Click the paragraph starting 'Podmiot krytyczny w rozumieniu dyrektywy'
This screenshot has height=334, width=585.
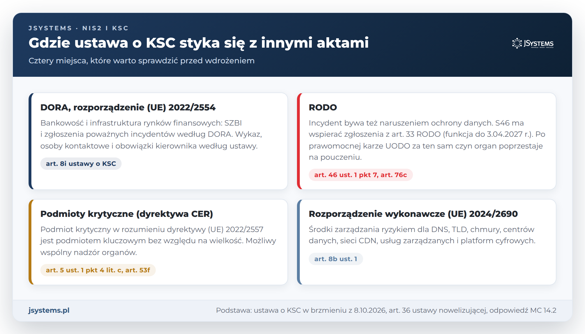point(158,241)
